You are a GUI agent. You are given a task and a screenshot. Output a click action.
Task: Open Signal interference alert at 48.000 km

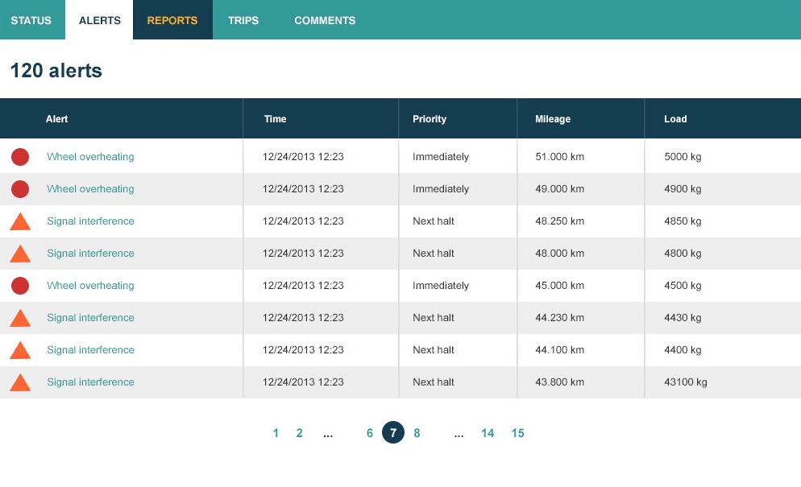coord(90,254)
